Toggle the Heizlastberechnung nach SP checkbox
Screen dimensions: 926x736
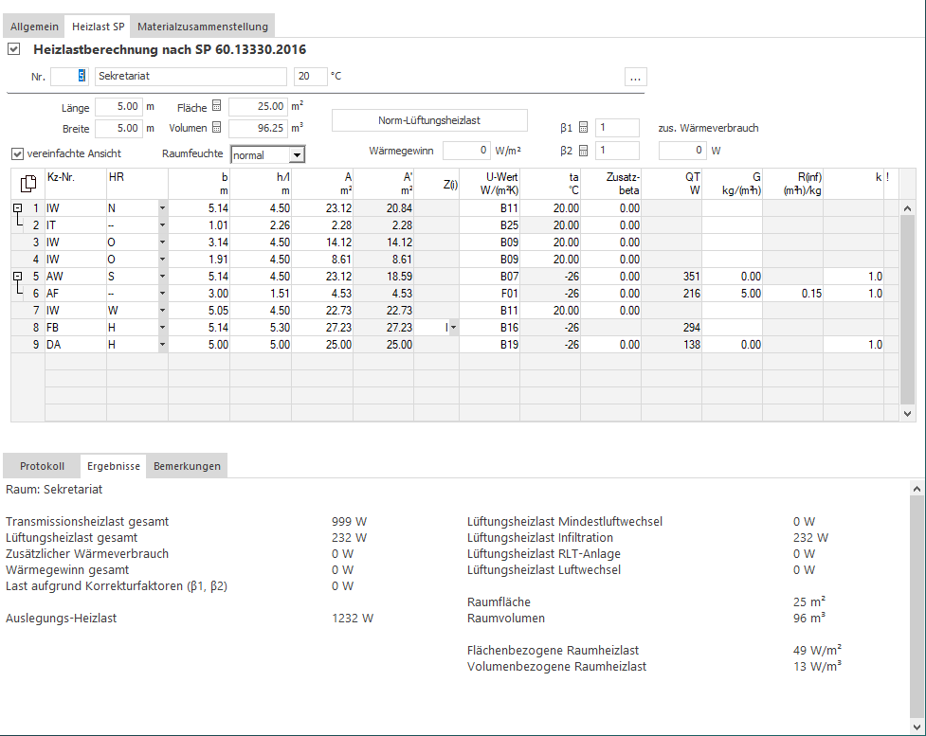(x=13, y=49)
